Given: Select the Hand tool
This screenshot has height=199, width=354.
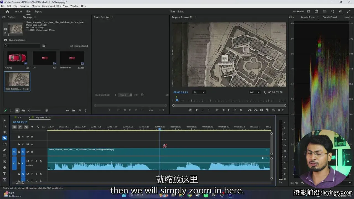Looking at the screenshot, I should coord(4,167).
